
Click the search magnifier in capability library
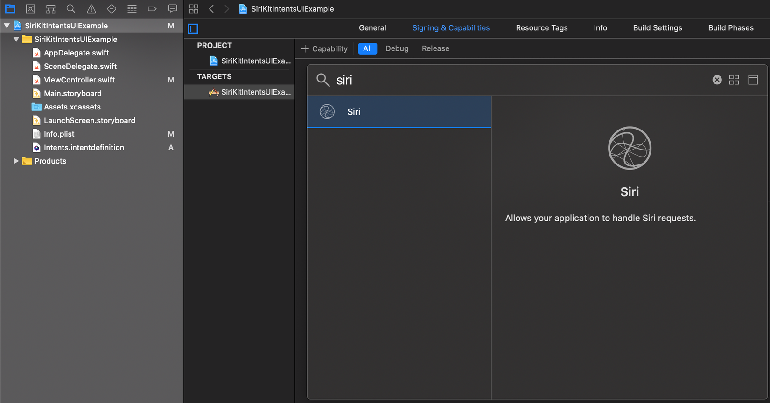point(323,80)
